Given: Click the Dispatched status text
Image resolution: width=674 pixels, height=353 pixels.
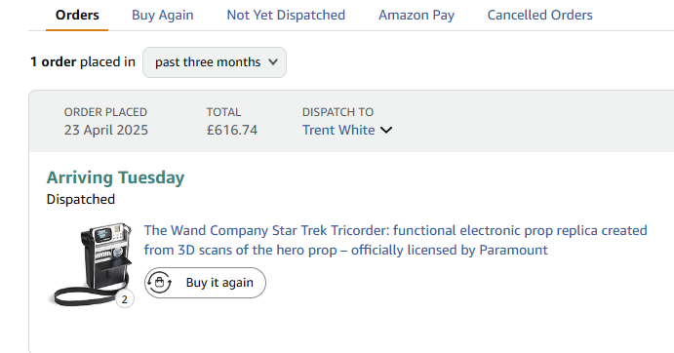Looking at the screenshot, I should [81, 200].
